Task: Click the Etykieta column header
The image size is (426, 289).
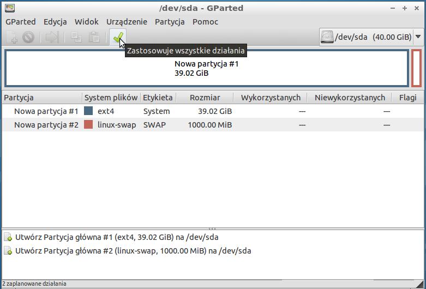Action: pos(158,98)
